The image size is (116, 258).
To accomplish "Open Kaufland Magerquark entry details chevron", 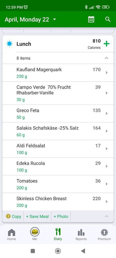I will point(106,72).
